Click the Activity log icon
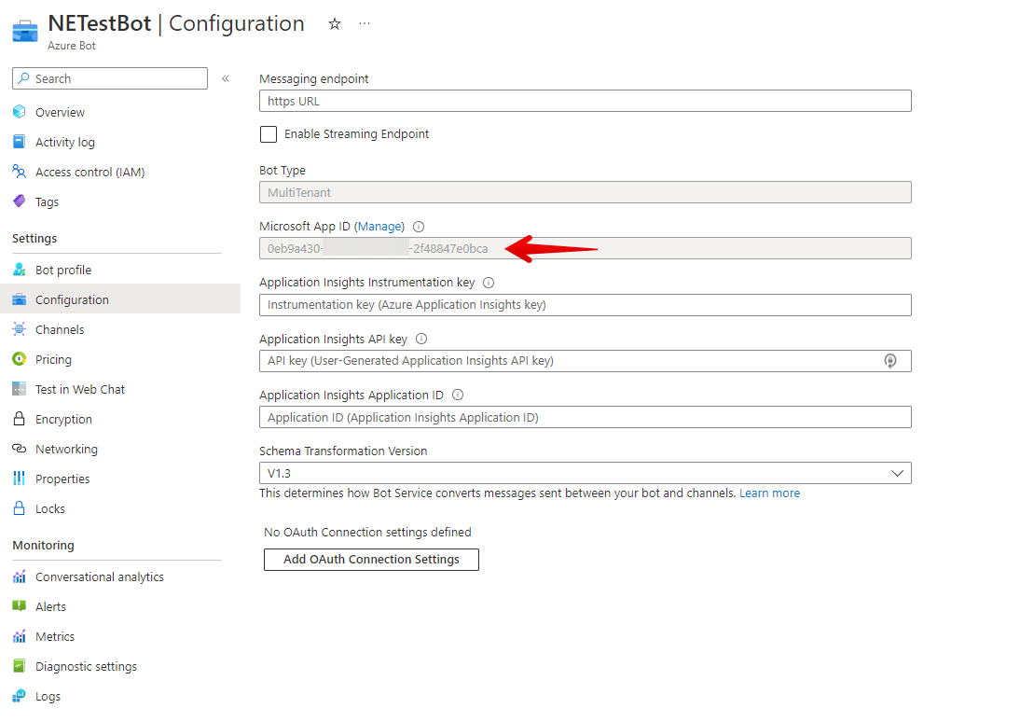The height and width of the screenshot is (722, 1020). [x=20, y=142]
